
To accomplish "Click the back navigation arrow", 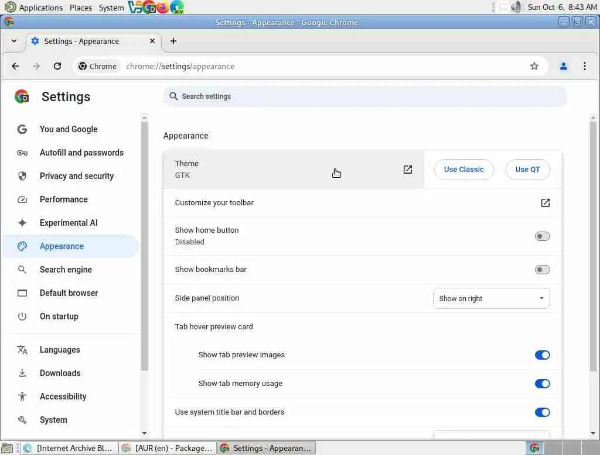I will [15, 66].
